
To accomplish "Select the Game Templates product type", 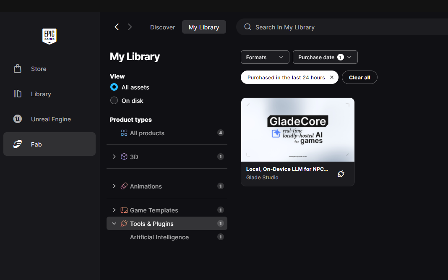I will 167,210.
